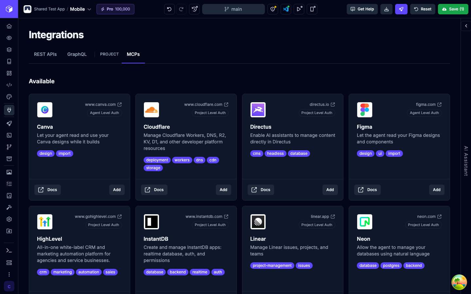Click the more options dots in sidebar

click(x=9, y=274)
